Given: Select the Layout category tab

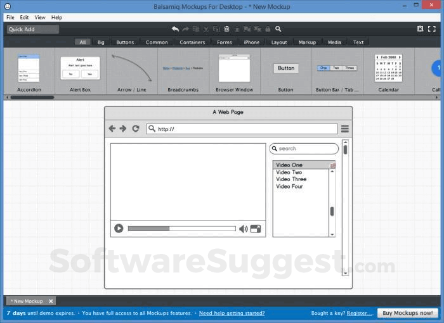Looking at the screenshot, I should click(x=279, y=42).
